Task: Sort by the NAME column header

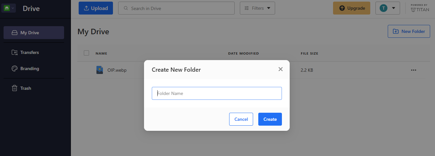Action: [101, 53]
